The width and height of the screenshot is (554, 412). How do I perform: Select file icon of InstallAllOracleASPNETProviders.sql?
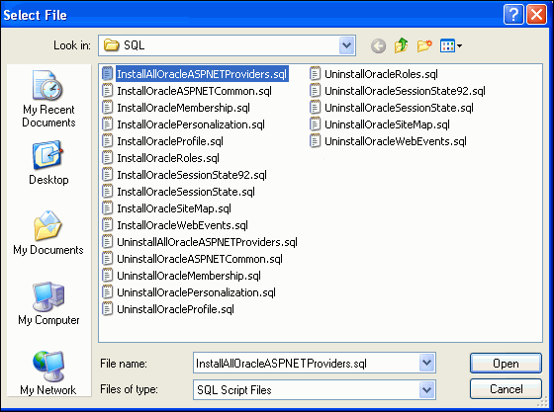click(107, 74)
